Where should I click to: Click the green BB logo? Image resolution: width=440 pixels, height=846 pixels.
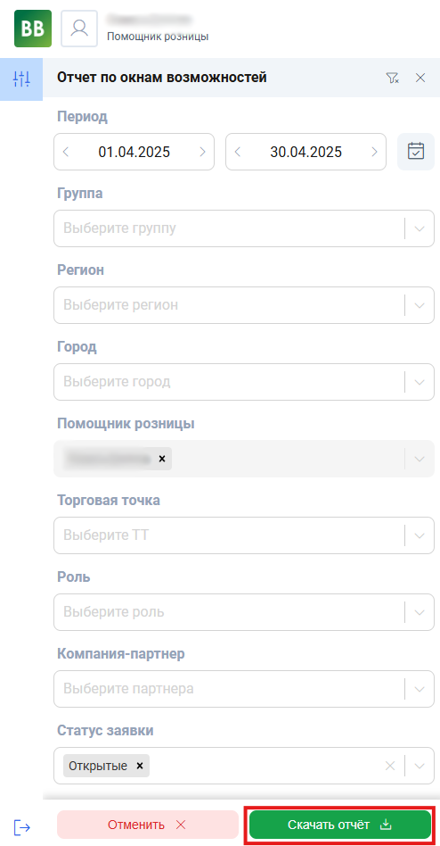point(33,29)
